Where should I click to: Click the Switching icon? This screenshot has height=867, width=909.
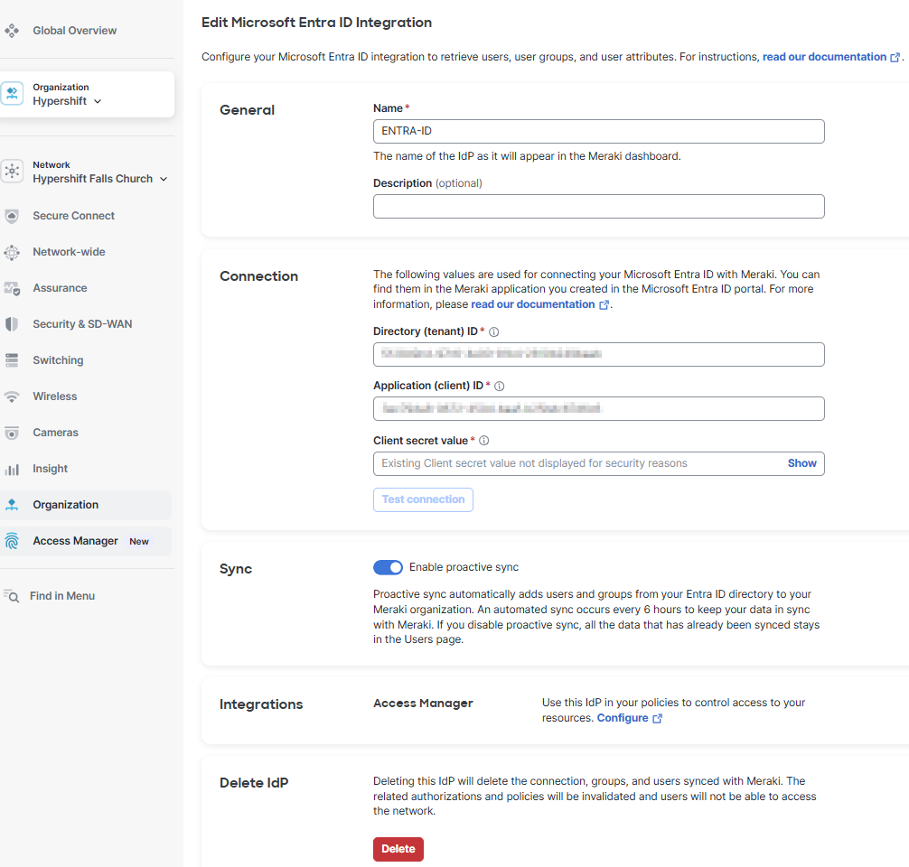point(12,360)
